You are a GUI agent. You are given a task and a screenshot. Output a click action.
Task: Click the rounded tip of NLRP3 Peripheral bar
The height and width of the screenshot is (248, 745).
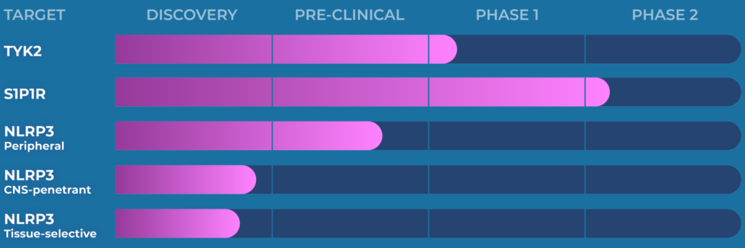370,136
